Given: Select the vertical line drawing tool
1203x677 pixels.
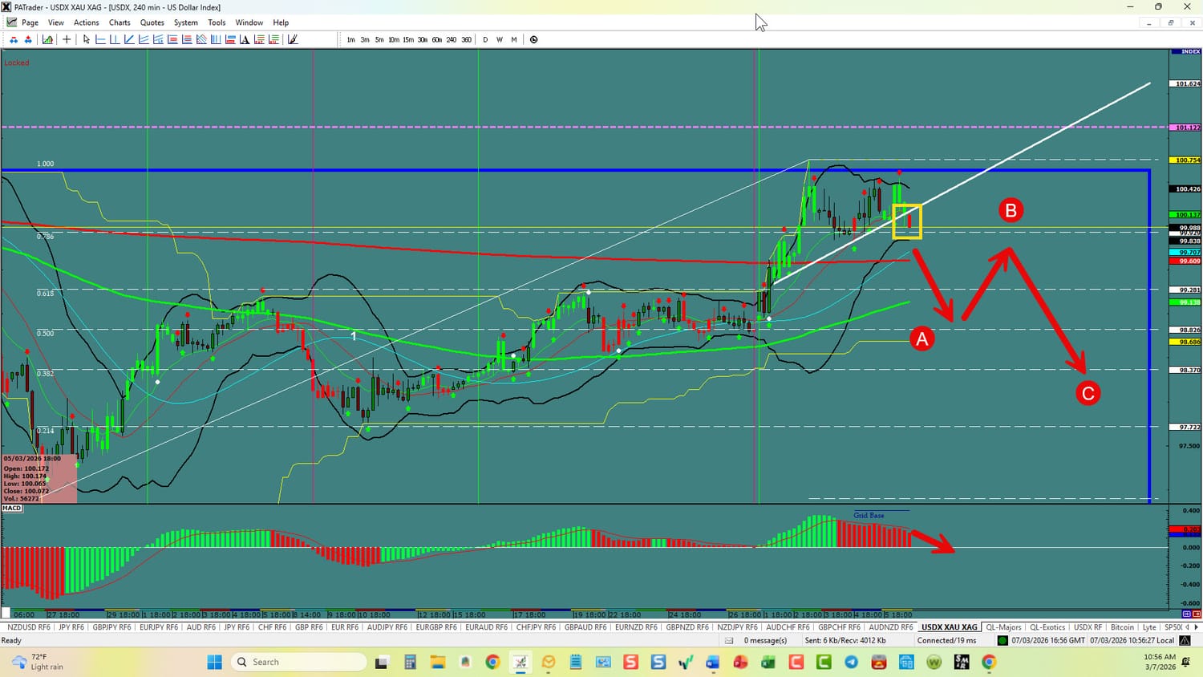Looking at the screenshot, I should point(115,39).
